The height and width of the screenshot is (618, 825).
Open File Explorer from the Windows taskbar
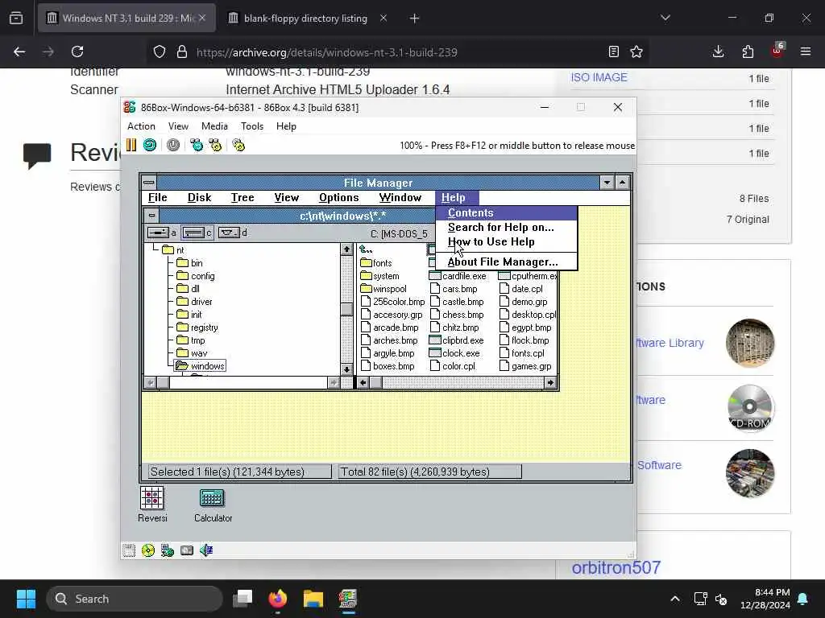313,599
